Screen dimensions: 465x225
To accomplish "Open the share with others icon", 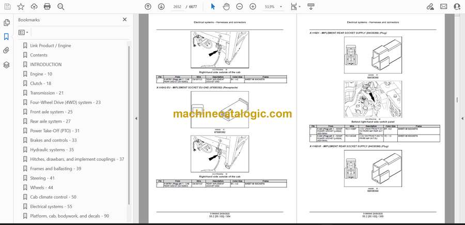I will 457,7.
